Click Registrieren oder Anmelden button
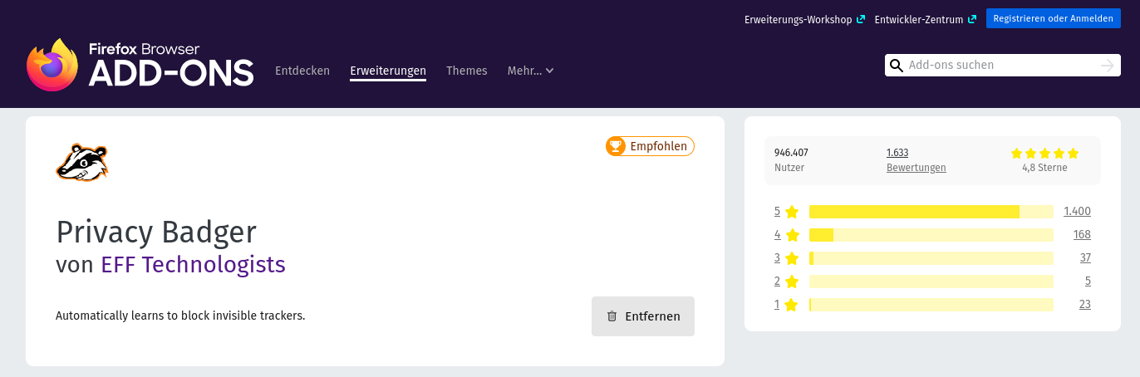This screenshot has width=1140, height=377. (1053, 18)
